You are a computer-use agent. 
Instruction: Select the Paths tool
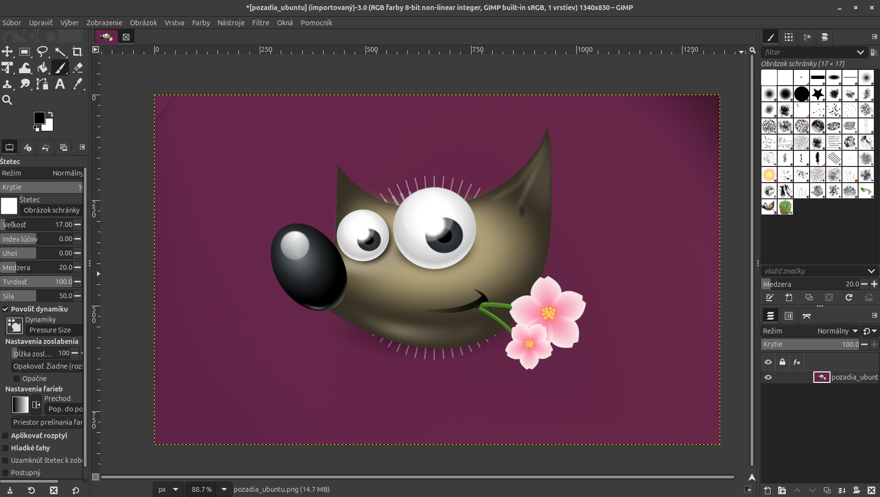pos(42,84)
